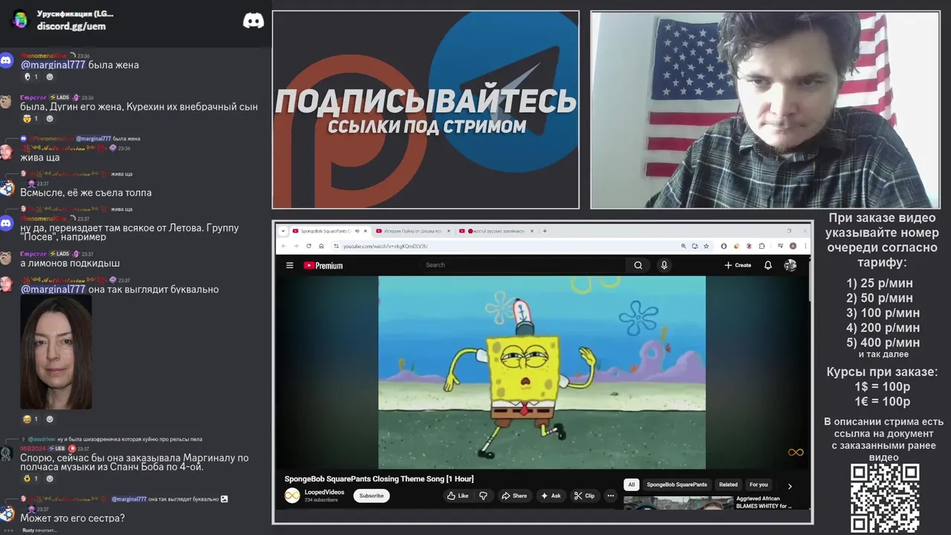Click the browser zoom magnifier in address bar

684,246
